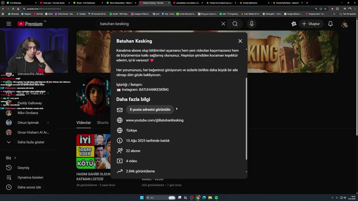The height and width of the screenshot is (201, 358).
Task: Switch to the WhatsApp browser tab
Action: point(20,3)
